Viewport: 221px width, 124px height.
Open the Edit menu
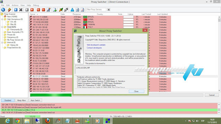pyautogui.click(x=8, y=6)
